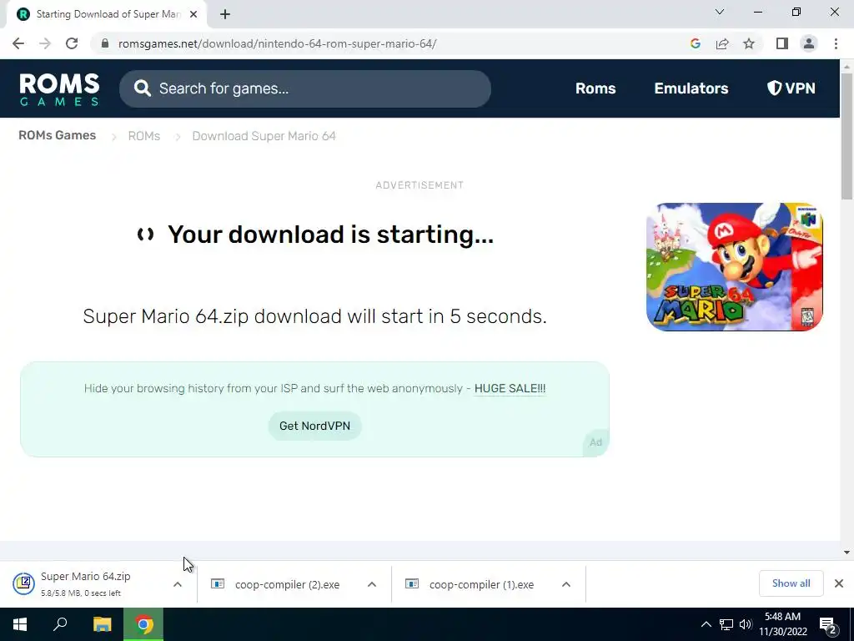Click the ROMs breadcrumb link
The width and height of the screenshot is (854, 641).
click(143, 136)
